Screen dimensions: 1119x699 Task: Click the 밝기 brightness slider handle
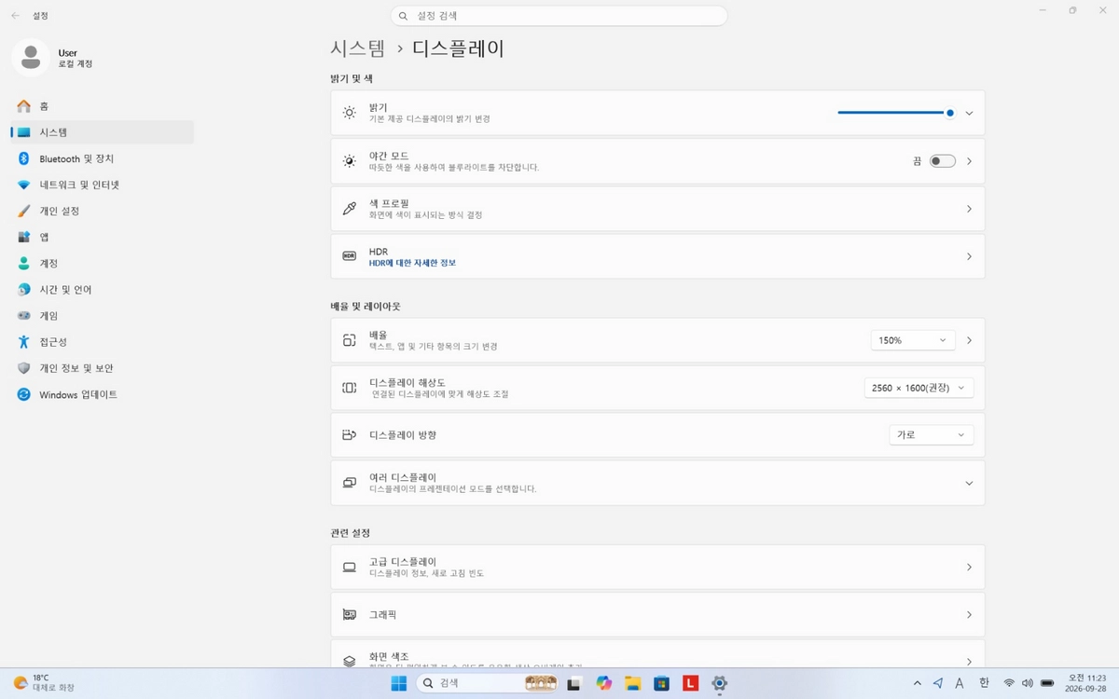(949, 113)
